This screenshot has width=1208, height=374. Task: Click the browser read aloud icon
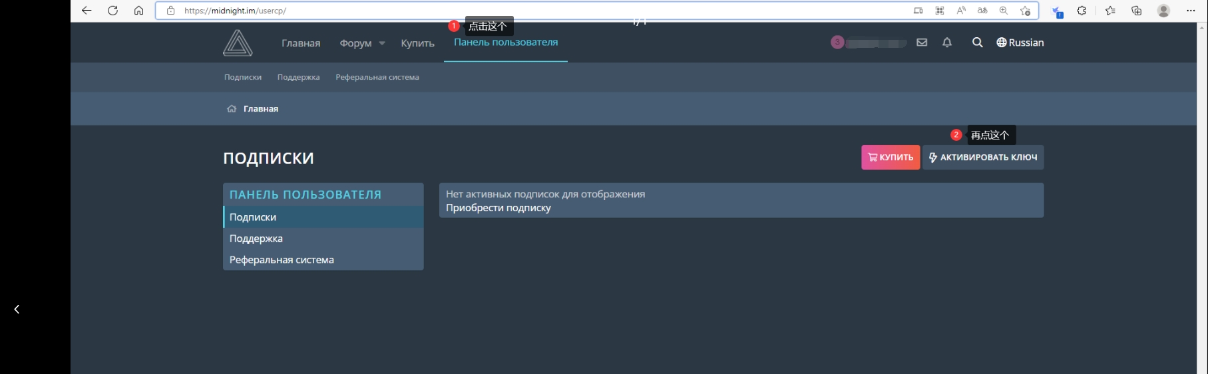point(961,11)
